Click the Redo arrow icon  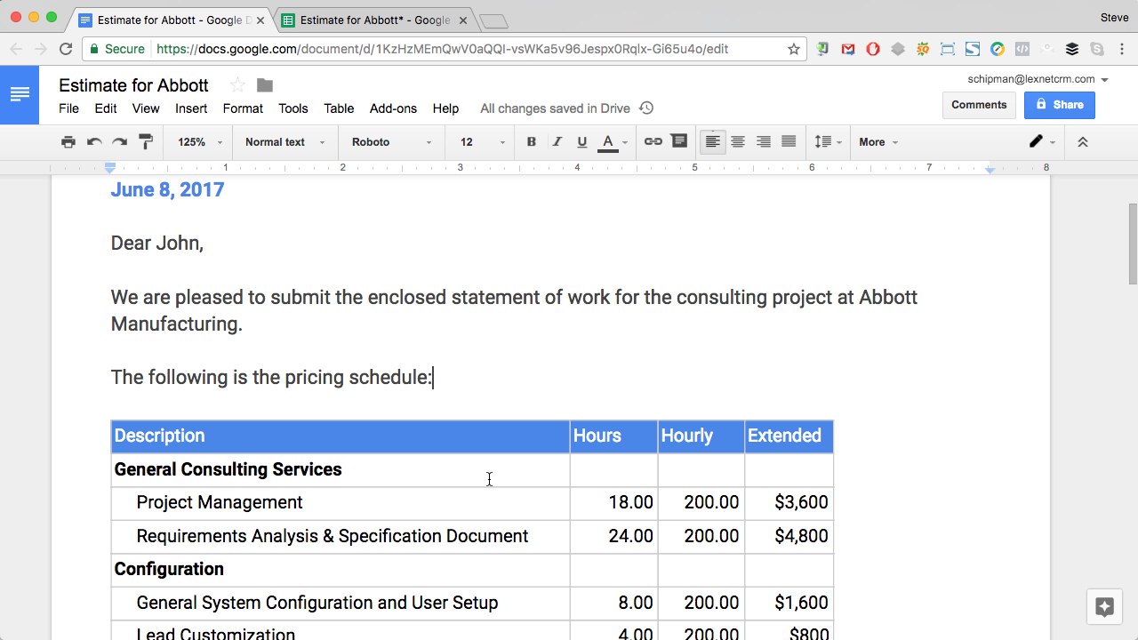[119, 142]
